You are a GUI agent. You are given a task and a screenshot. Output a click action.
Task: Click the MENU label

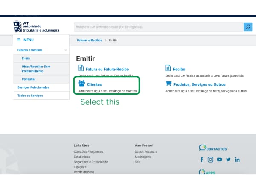[29, 40]
